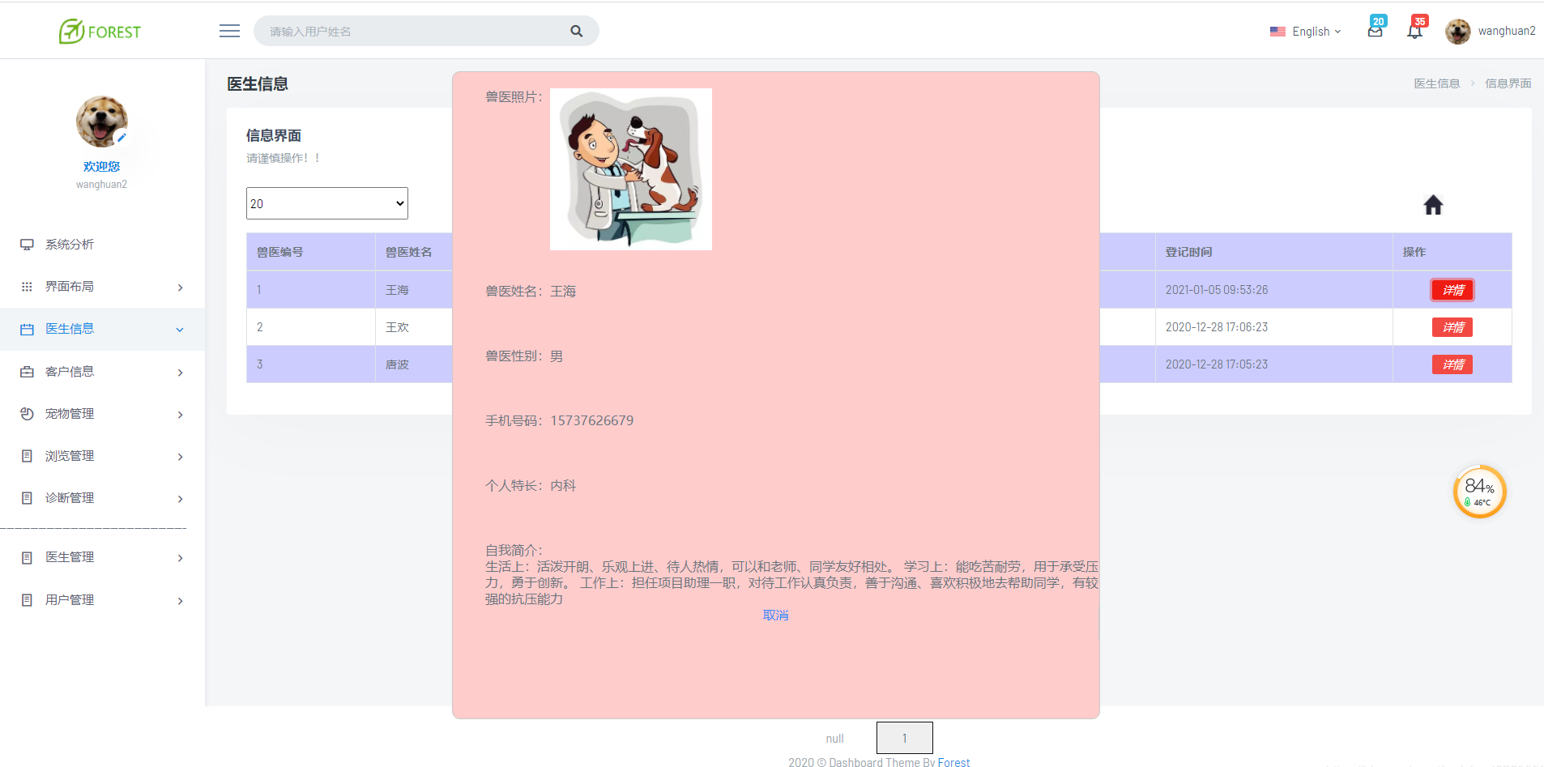Expand the 宠物管理 sidebar menu
The image size is (1544, 767).
[x=71, y=413]
